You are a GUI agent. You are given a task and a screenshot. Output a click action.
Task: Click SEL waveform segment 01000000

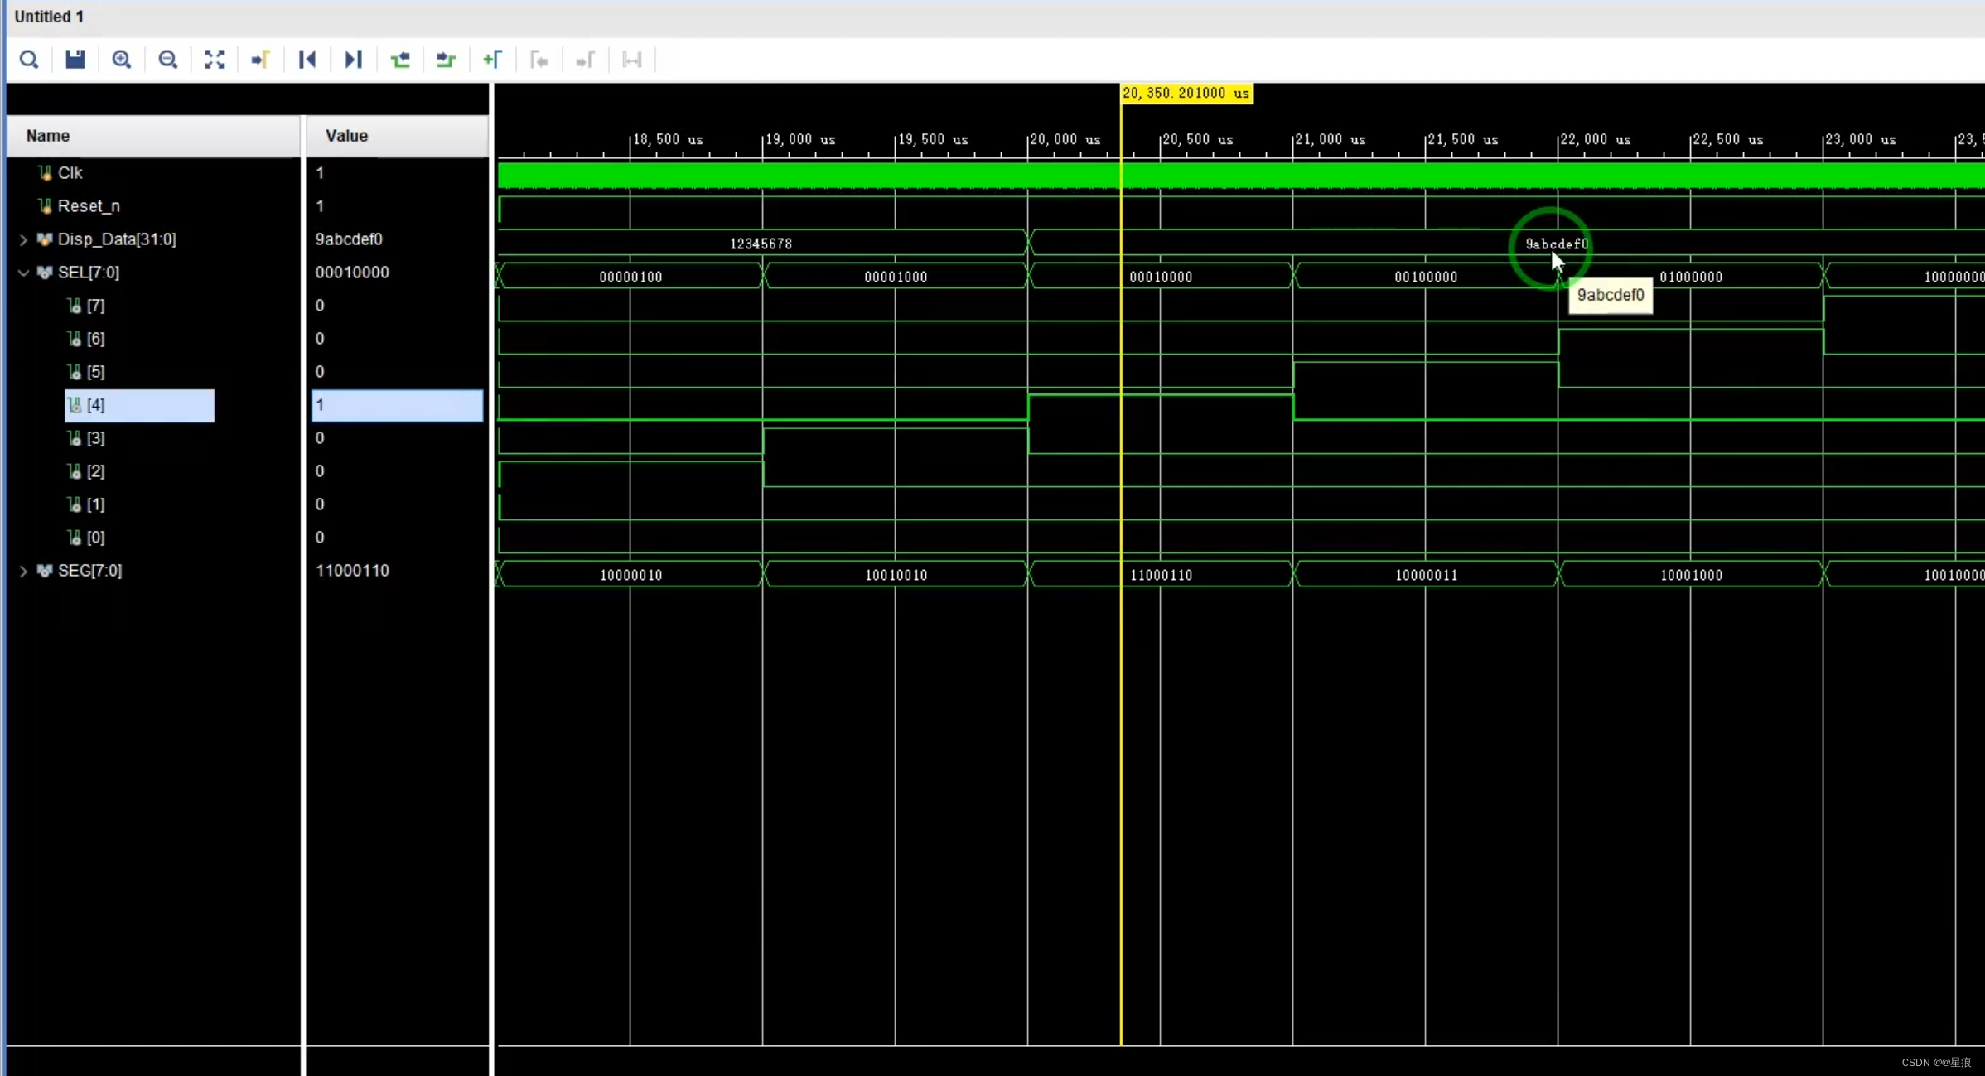(1691, 277)
